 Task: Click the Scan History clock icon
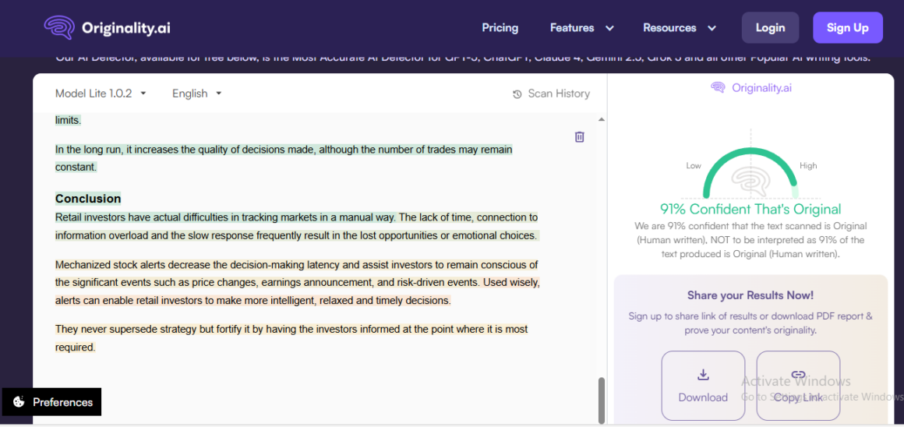517,94
